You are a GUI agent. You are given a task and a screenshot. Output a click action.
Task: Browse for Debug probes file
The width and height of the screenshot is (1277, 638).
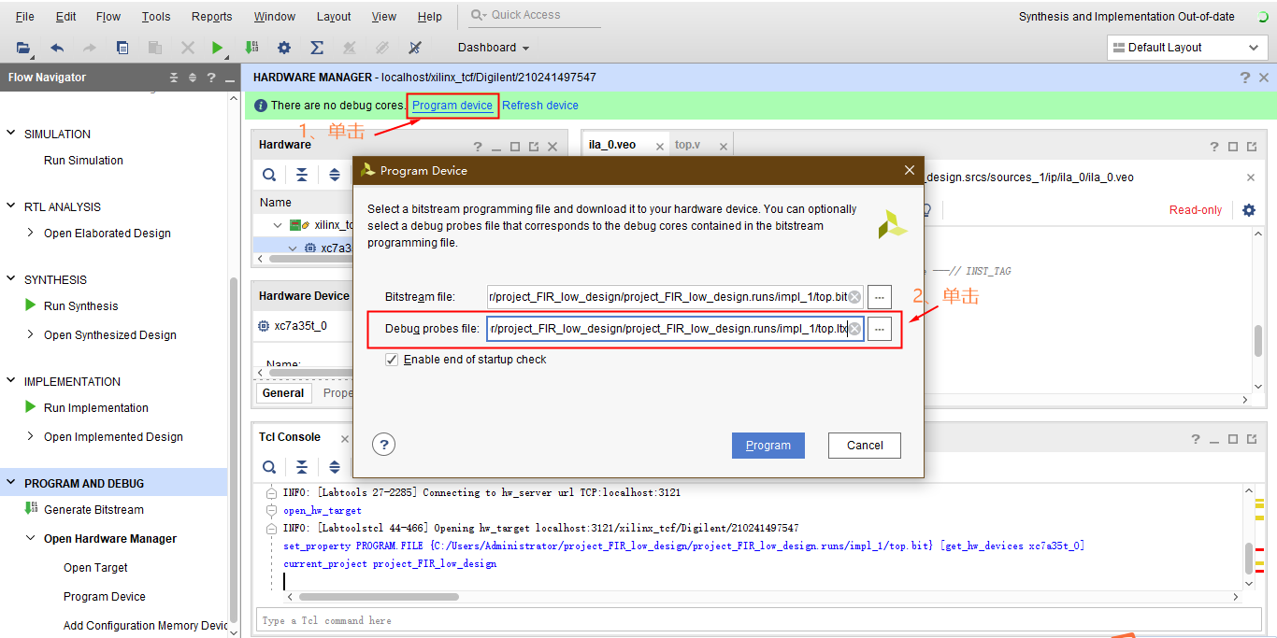click(880, 329)
